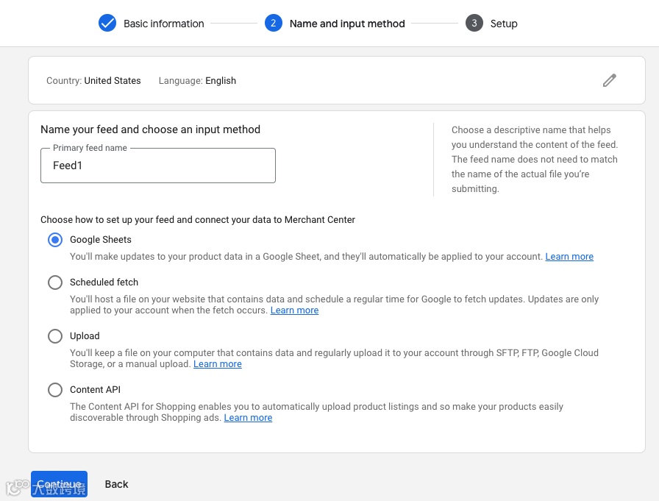The image size is (659, 501).
Task: Select the Google Sheets radio button
Action: [x=55, y=240]
